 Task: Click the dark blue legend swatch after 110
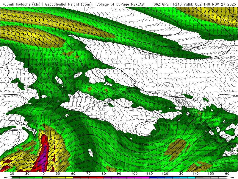pyautogui.click(x=153, y=178)
